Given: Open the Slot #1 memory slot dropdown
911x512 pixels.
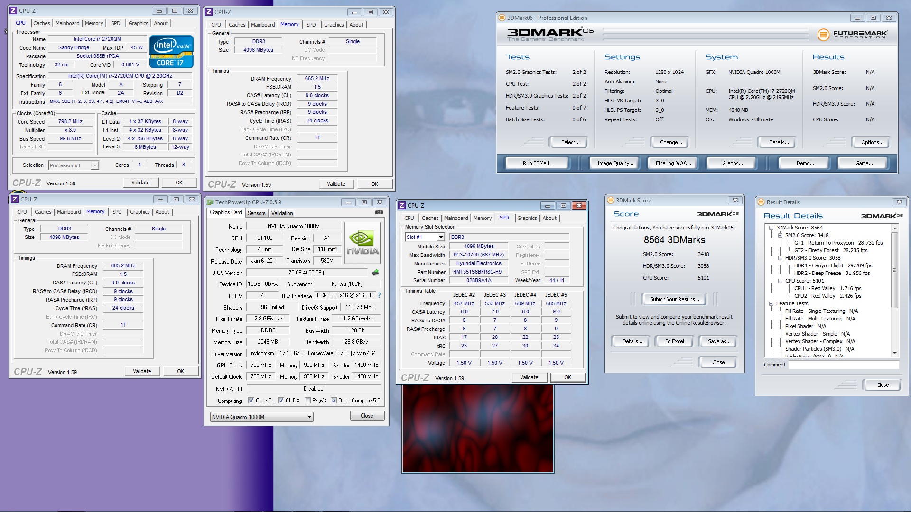Looking at the screenshot, I should point(440,237).
